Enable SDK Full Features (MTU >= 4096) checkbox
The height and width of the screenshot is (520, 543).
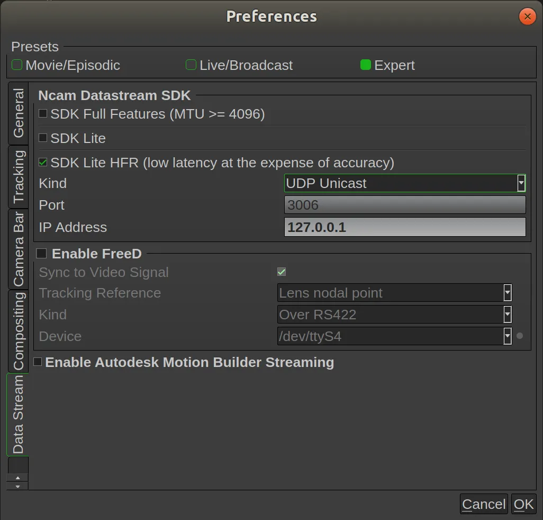point(43,114)
